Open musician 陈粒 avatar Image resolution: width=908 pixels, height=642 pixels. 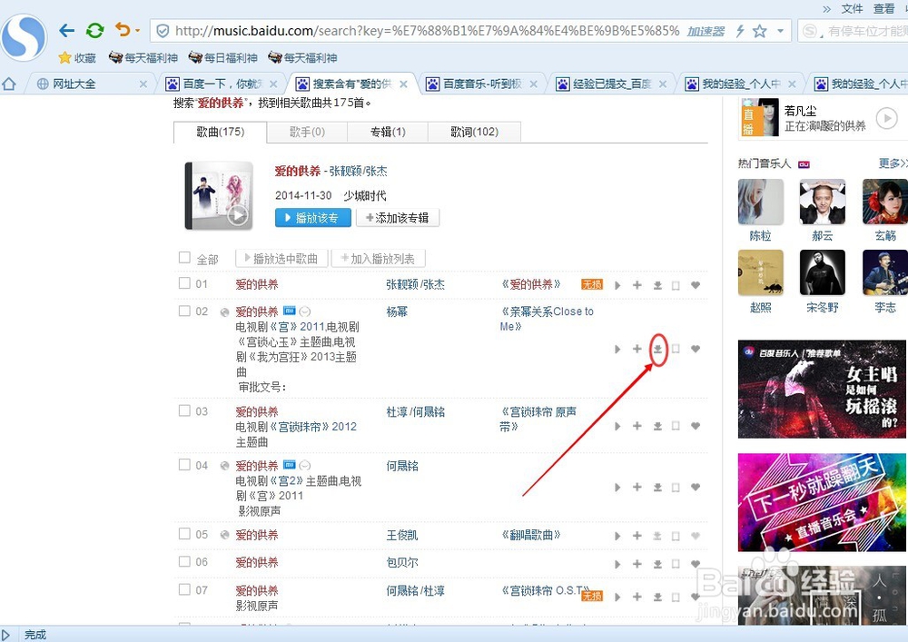click(x=760, y=202)
